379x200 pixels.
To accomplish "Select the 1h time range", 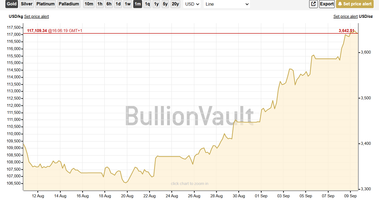I will tap(100, 4).
